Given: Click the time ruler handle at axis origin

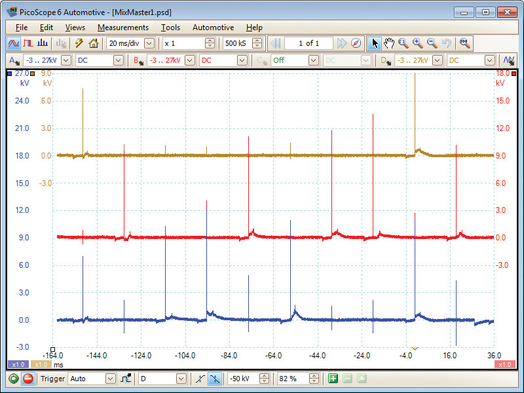Looking at the screenshot, I should point(52,350).
